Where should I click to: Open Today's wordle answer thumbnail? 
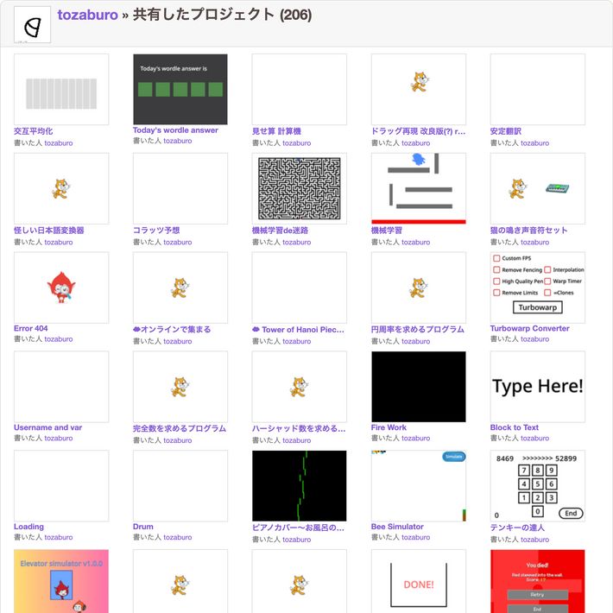click(180, 90)
